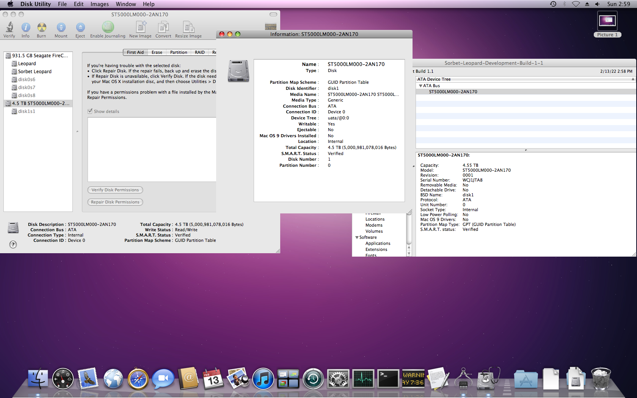Click the Convert toolbar icon
The height and width of the screenshot is (398, 637).
[163, 27]
